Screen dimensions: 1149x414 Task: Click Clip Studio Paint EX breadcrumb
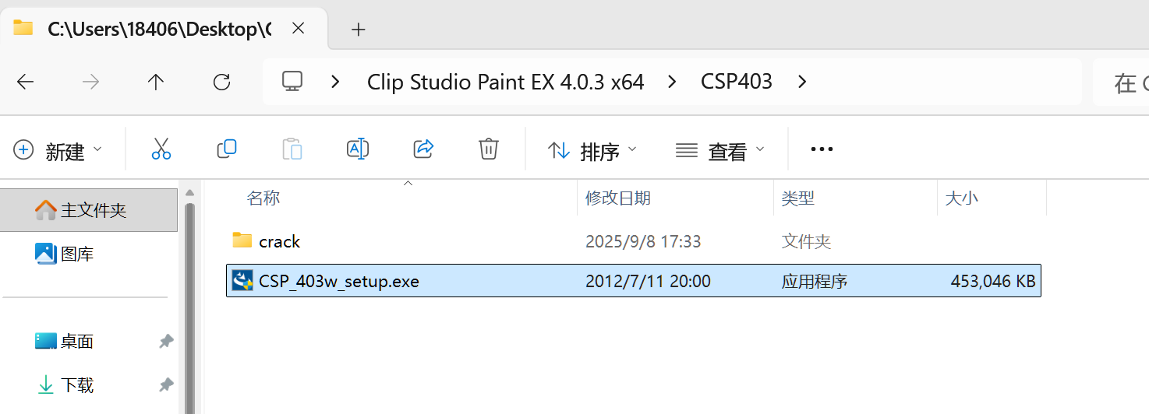(x=505, y=82)
